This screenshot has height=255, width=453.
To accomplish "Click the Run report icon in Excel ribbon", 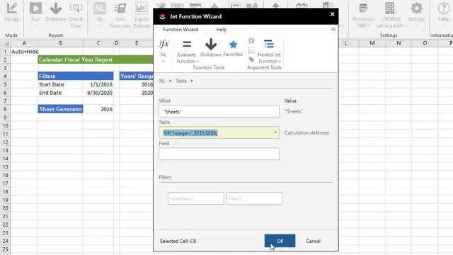I will (35, 8).
